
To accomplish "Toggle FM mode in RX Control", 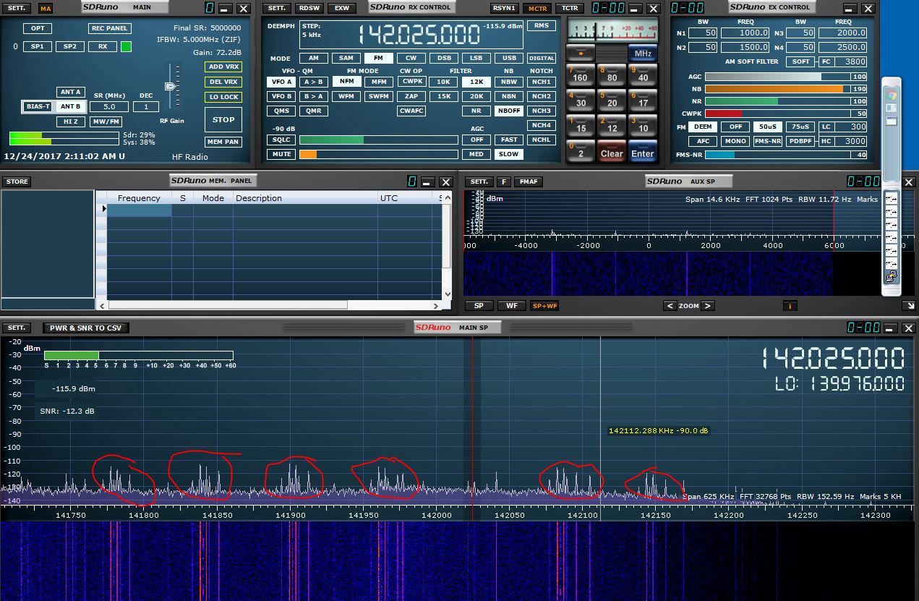I will tap(378, 58).
